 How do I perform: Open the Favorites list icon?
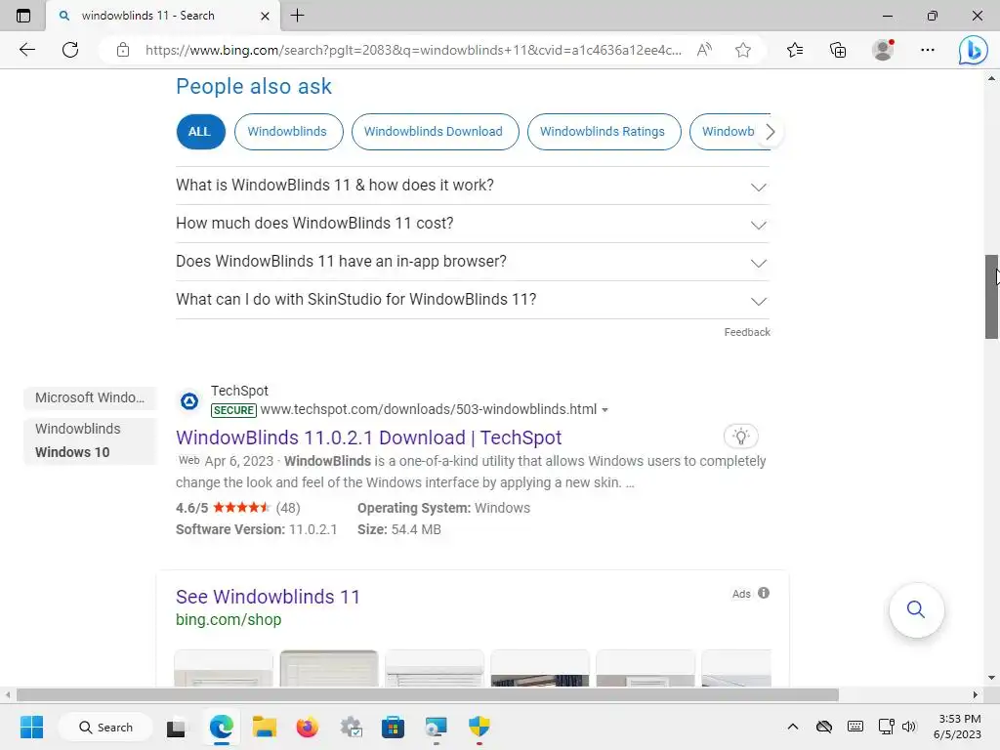[795, 50]
